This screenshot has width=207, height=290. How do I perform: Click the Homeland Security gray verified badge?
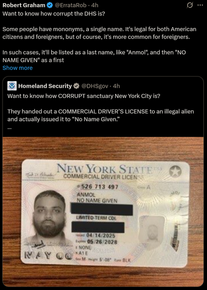[x=76, y=86]
